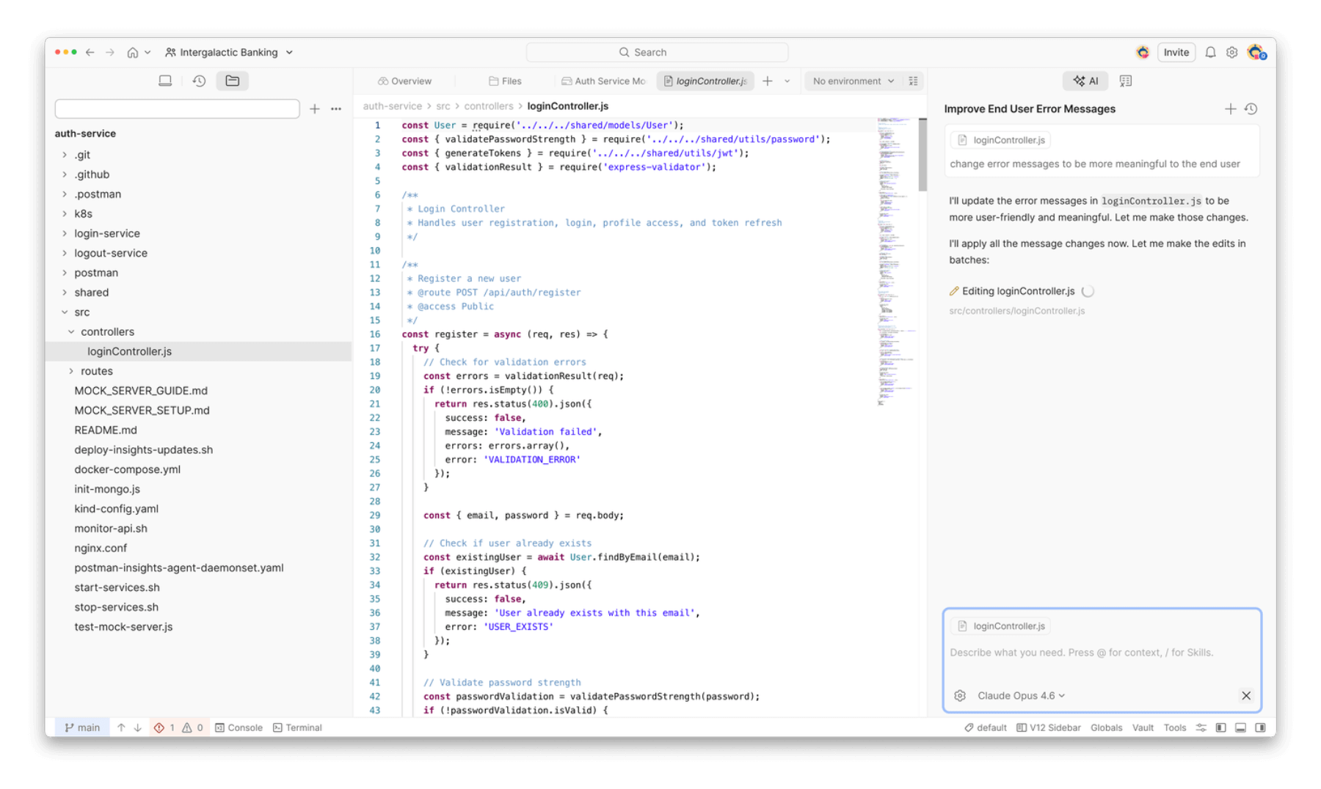Toggle the right sidebar layout icon
1321x789 pixels.
[1260, 727]
